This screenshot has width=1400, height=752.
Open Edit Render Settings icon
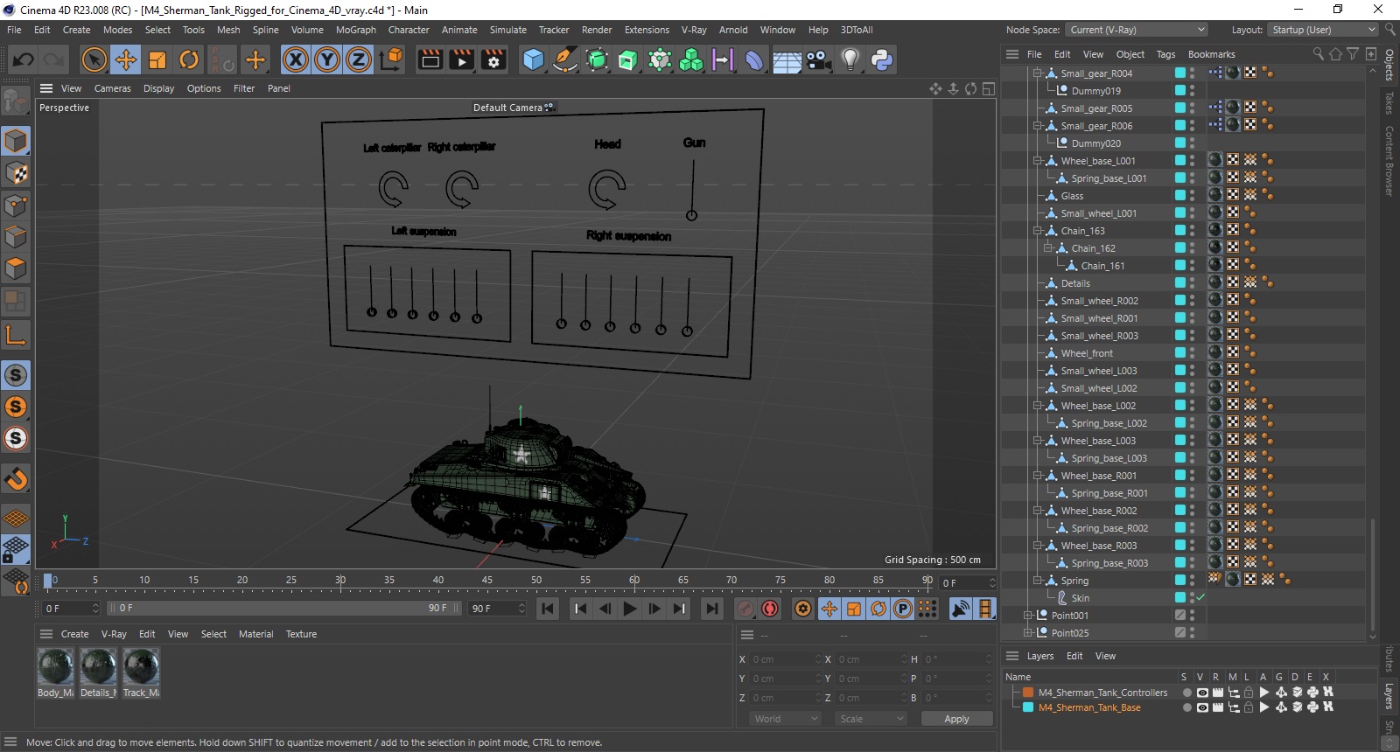(x=493, y=59)
